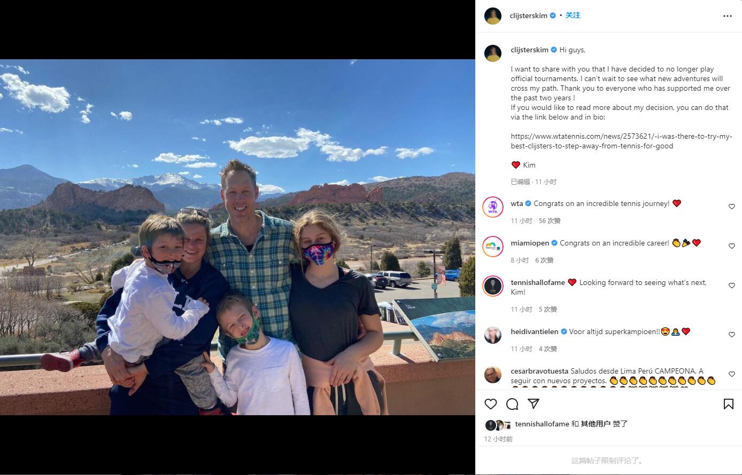Like heidivantielen's comment
Image resolution: width=742 pixels, height=475 pixels.
coord(732,335)
